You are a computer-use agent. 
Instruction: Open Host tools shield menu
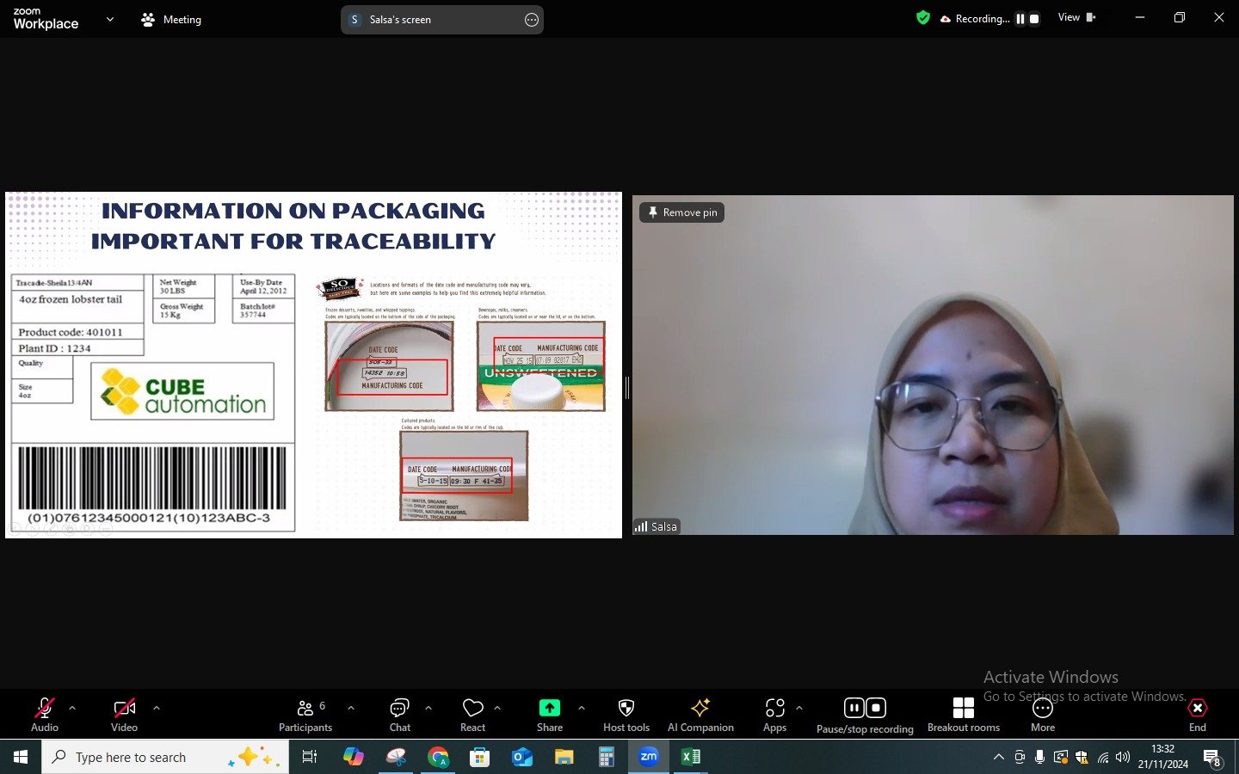626,715
